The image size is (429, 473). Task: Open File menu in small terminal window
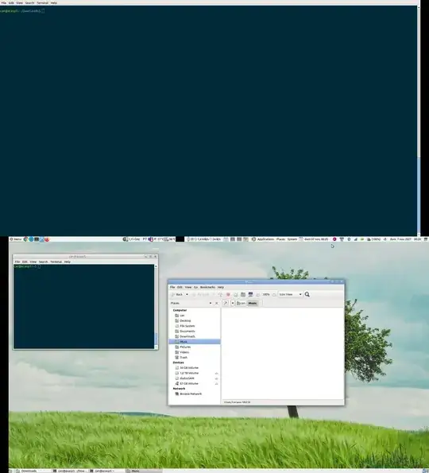[x=17, y=262]
